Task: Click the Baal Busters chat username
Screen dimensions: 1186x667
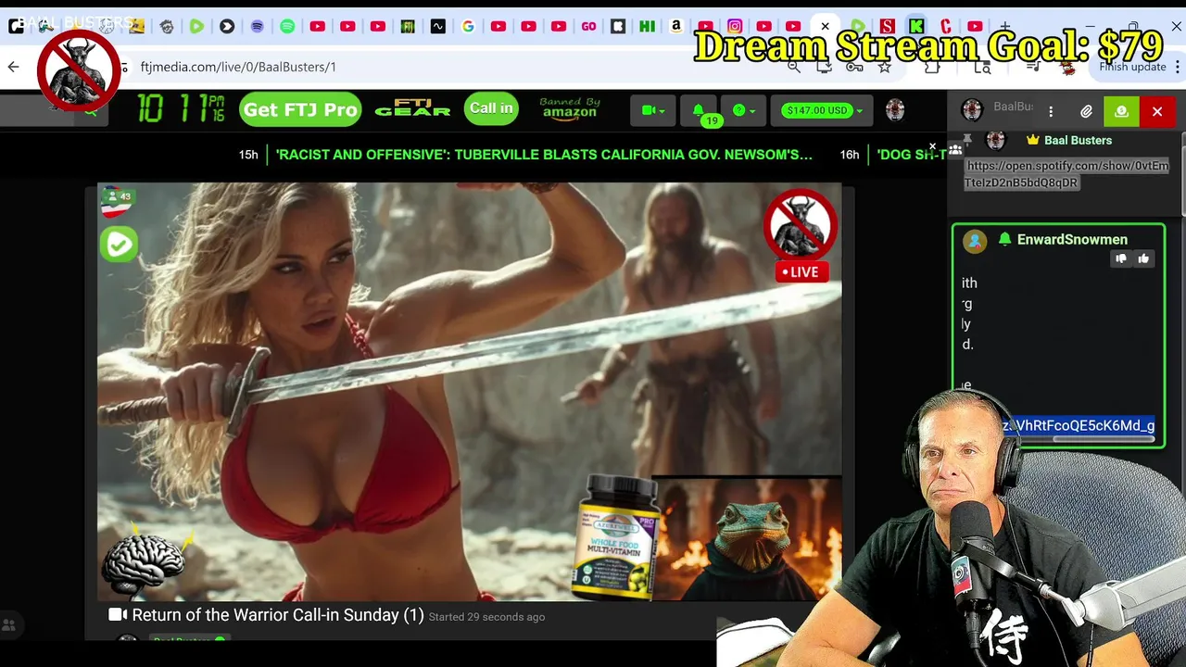Action: [x=1078, y=140]
